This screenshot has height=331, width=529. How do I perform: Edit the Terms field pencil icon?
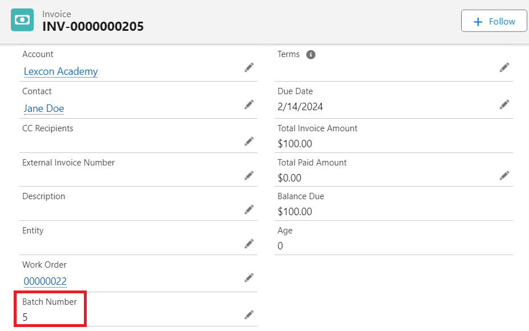click(504, 67)
